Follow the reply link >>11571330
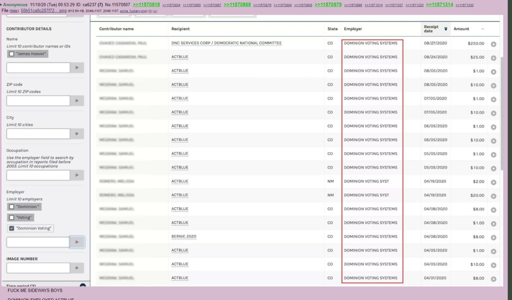The height and width of the screenshot is (300, 512). [x=465, y=5]
